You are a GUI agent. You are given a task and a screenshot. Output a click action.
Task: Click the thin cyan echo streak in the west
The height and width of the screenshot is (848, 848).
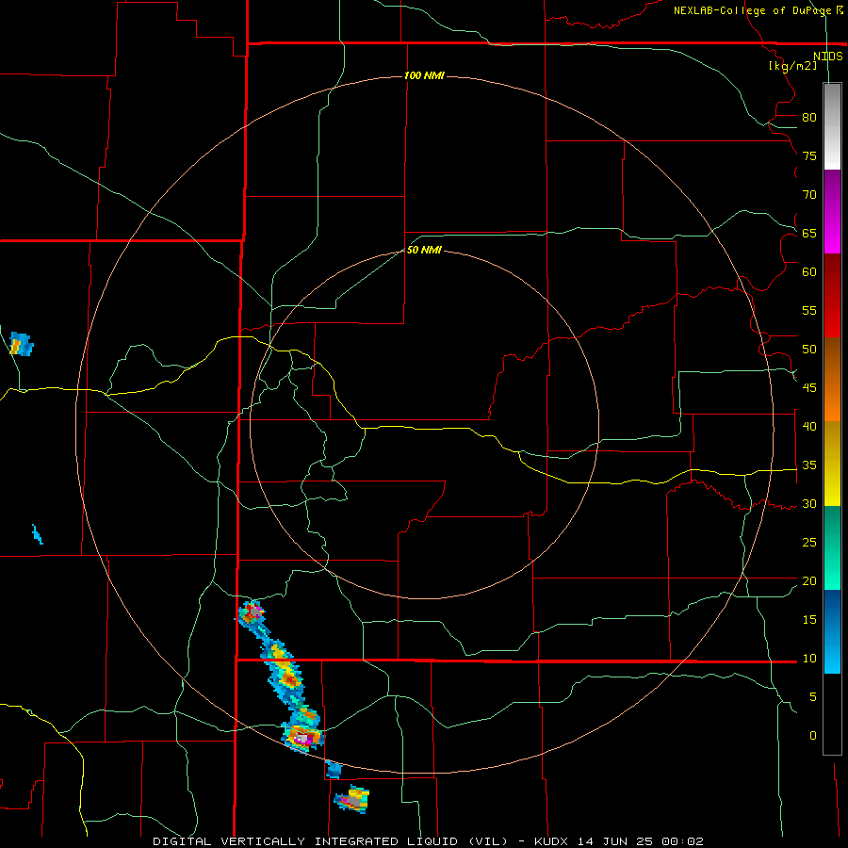[x=38, y=534]
